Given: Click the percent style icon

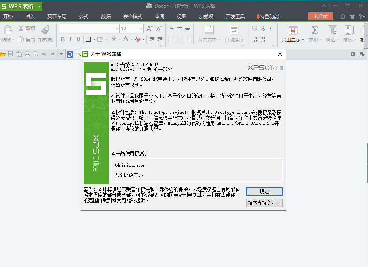Looking at the screenshot, I should tap(263, 29).
